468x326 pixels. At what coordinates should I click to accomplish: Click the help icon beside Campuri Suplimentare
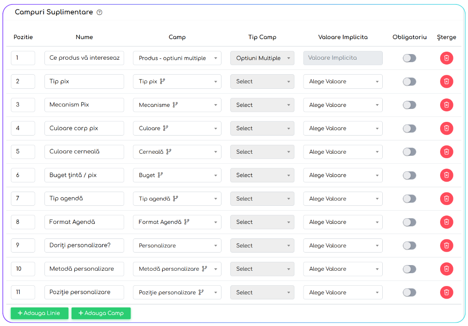99,13
